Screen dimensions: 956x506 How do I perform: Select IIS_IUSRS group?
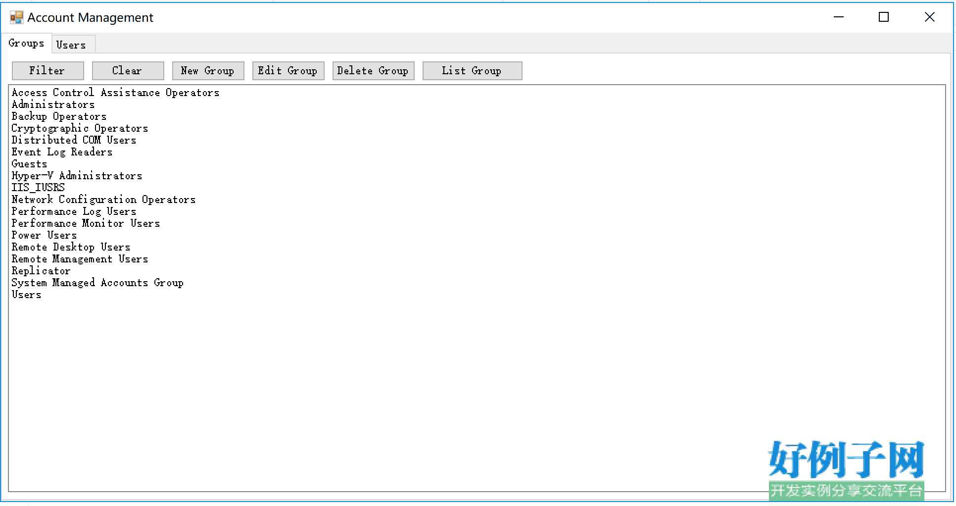click(x=38, y=188)
